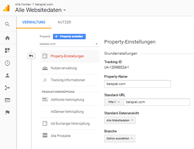Switch to the NUTZER tab

click(x=65, y=22)
